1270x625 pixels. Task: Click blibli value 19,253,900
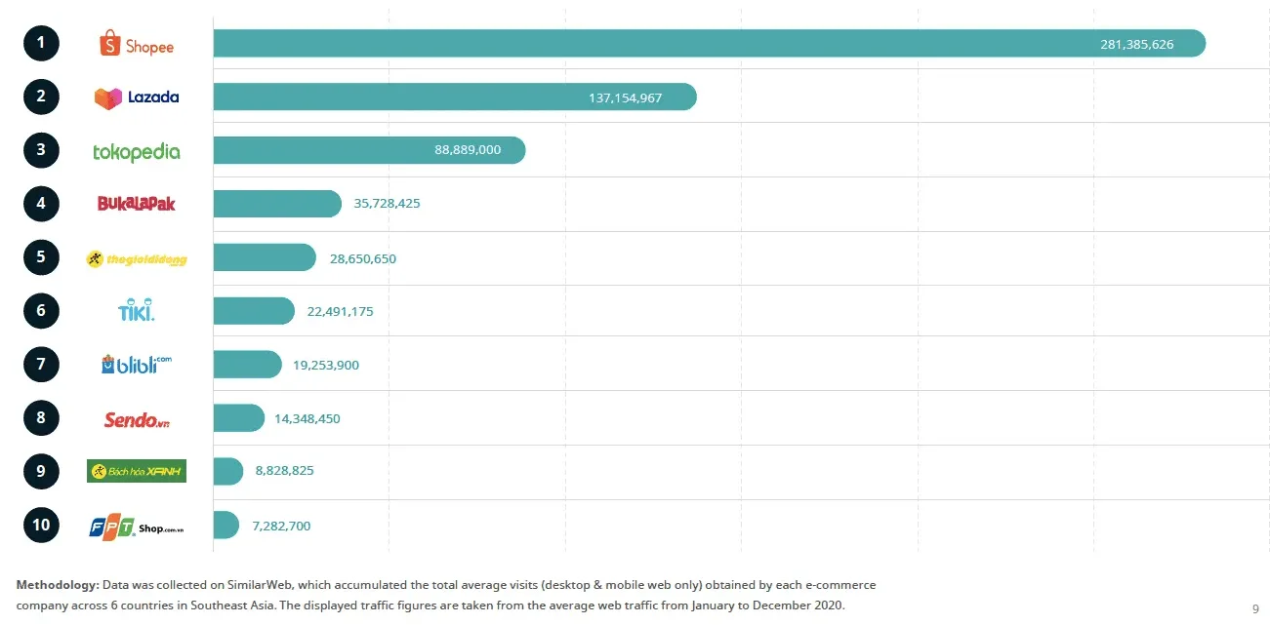[x=326, y=366]
